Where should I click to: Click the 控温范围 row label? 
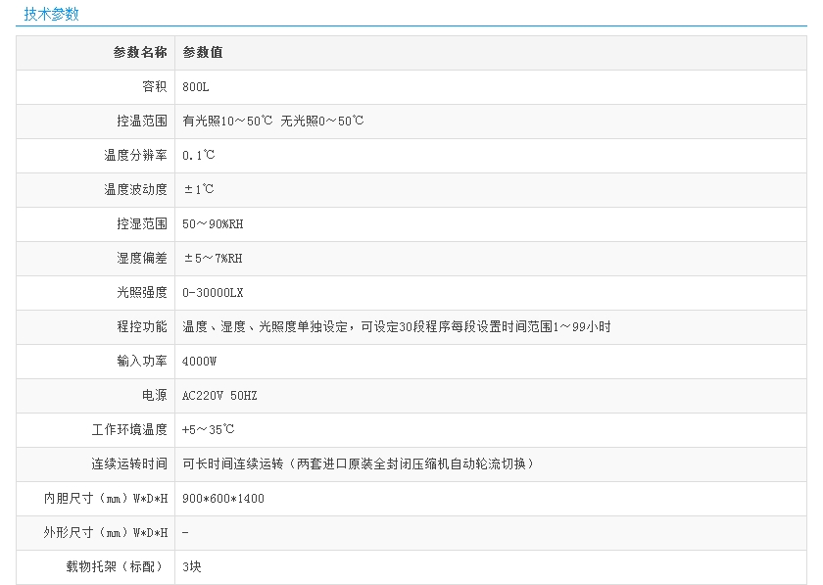pos(142,122)
